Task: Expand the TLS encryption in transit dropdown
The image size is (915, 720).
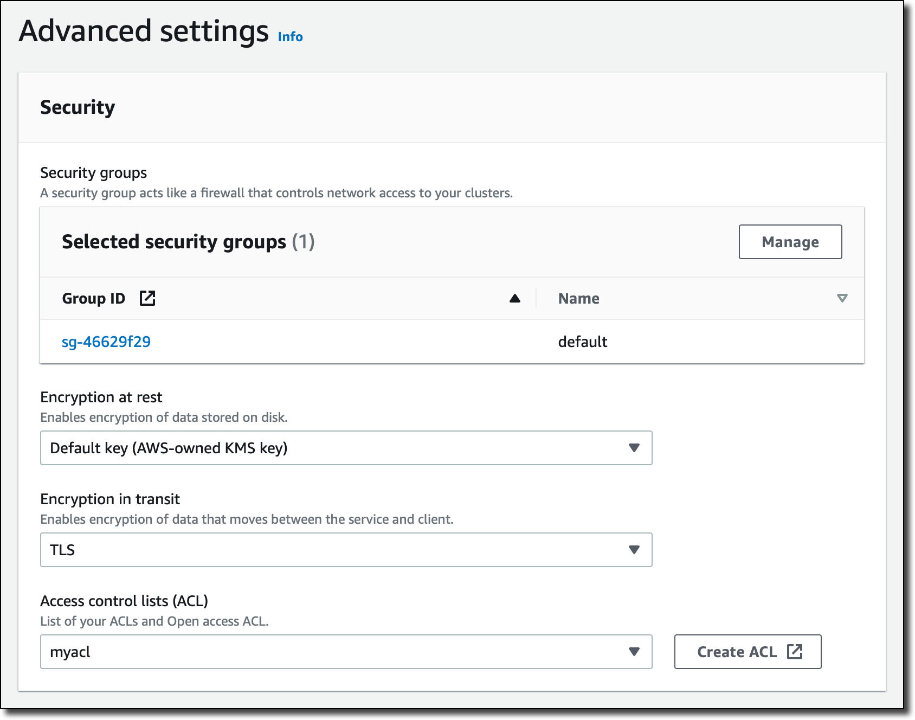Action: pyautogui.click(x=346, y=550)
